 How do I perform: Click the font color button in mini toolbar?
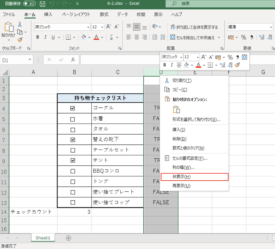coord(198,65)
